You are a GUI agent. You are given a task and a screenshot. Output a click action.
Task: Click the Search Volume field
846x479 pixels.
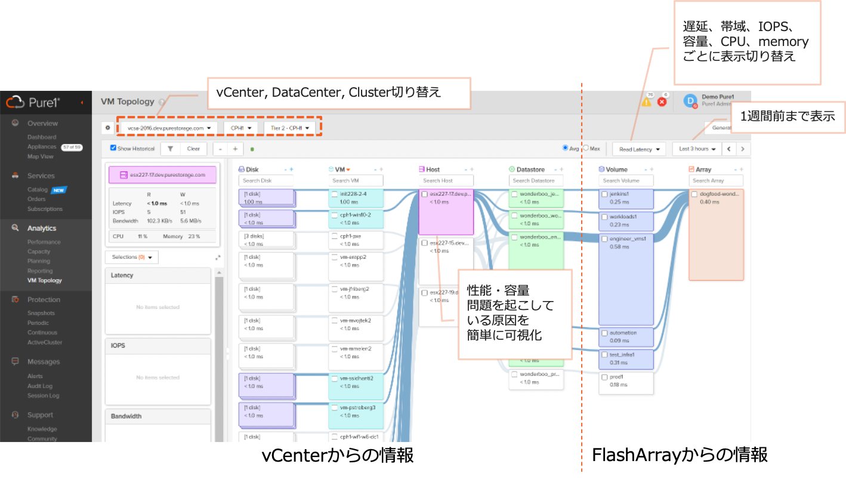(x=626, y=180)
